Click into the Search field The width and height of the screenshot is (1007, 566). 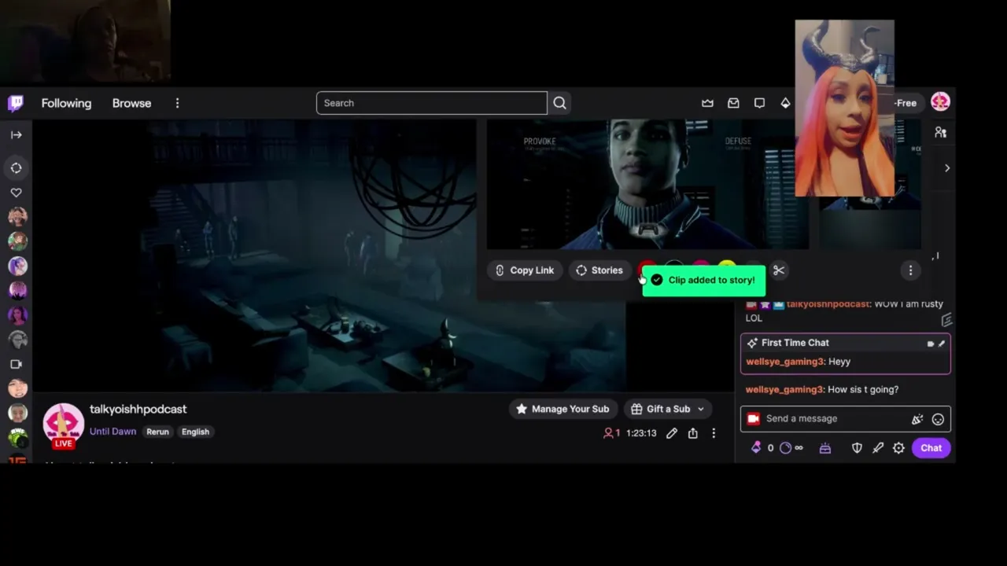(431, 103)
